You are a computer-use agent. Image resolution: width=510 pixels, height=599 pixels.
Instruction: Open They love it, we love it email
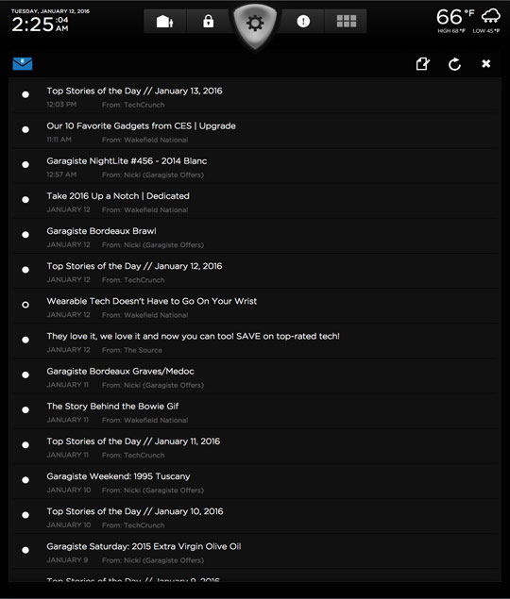pyautogui.click(x=257, y=341)
